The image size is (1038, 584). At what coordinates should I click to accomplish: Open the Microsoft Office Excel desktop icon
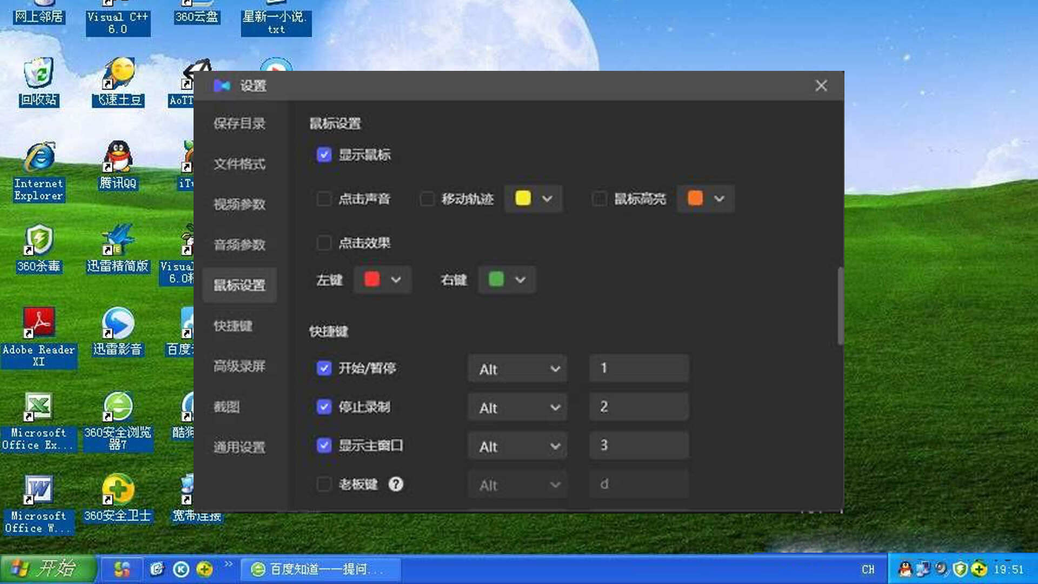coord(39,422)
